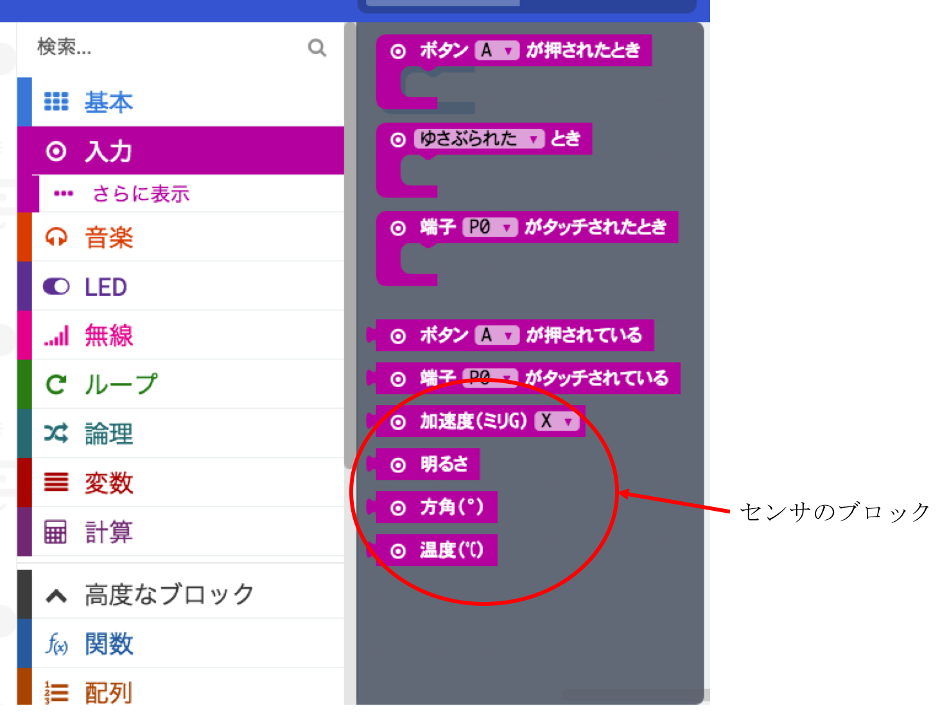Click the search magnifier icon
949x722 pixels.
(317, 47)
